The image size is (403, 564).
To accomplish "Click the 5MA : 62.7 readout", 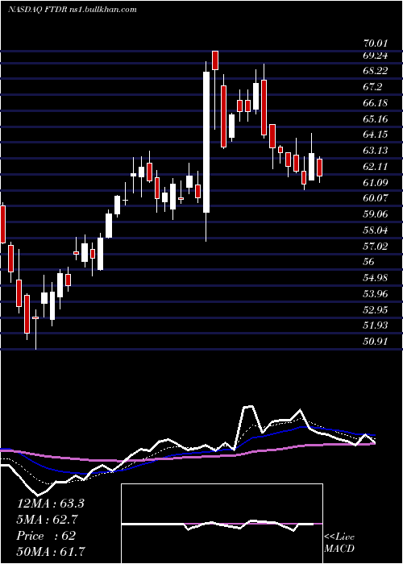I will pos(48,520).
